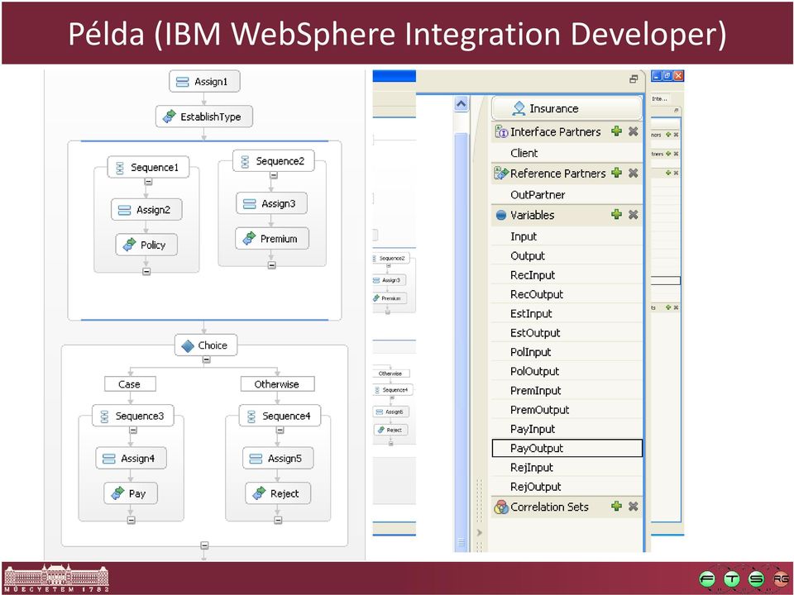This screenshot has width=794, height=595.
Task: Select the Assign1 activity node
Action: pyautogui.click(x=204, y=82)
